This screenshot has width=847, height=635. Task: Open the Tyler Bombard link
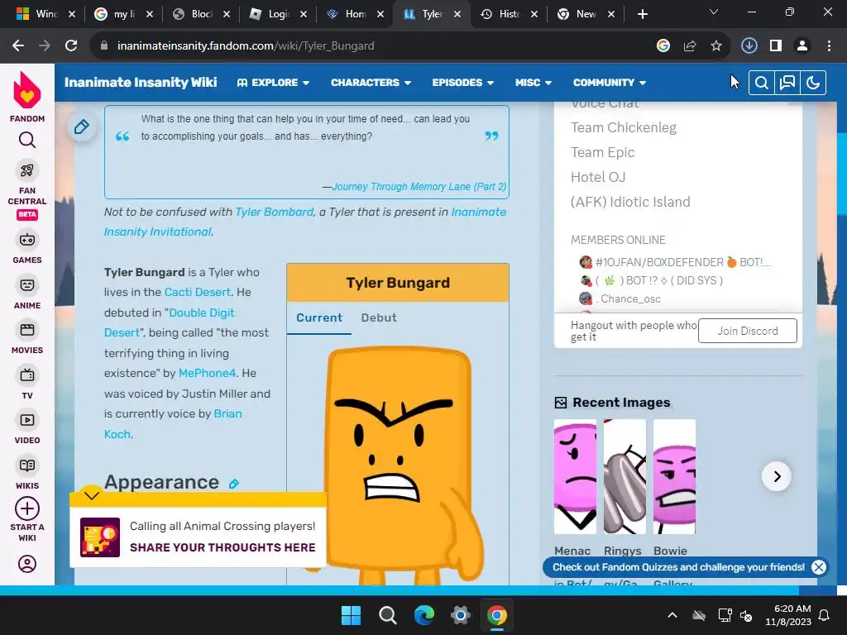[x=275, y=212]
